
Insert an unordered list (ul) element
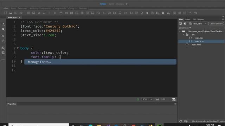point(39,13)
